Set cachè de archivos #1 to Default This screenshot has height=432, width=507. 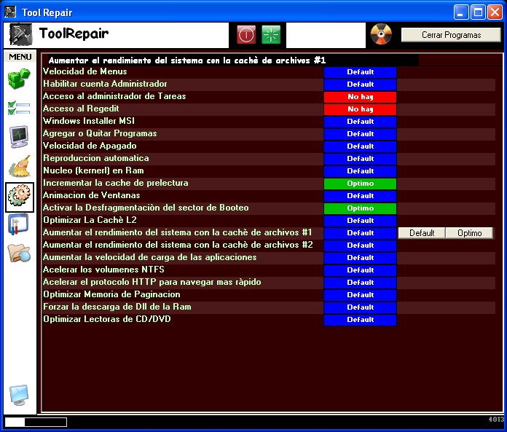[422, 233]
